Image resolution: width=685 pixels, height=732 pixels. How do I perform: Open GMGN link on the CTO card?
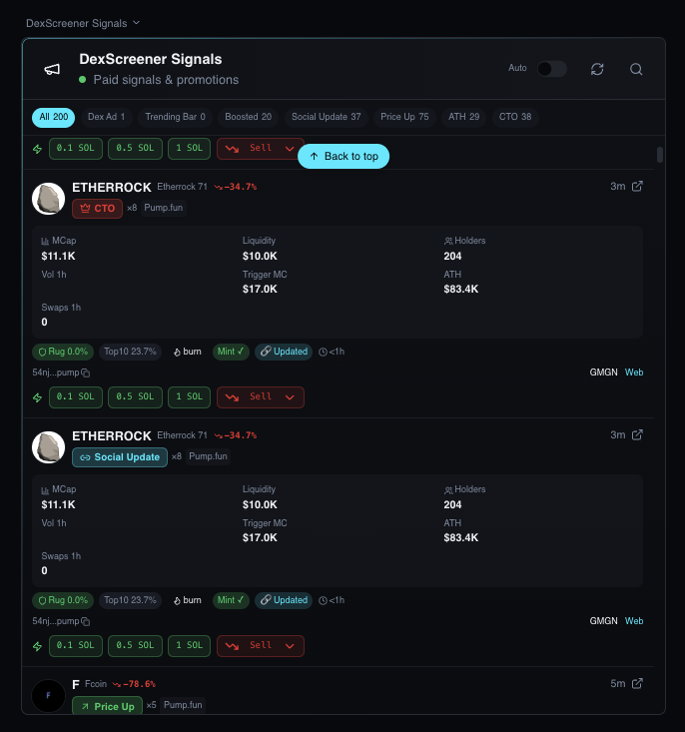[603, 372]
